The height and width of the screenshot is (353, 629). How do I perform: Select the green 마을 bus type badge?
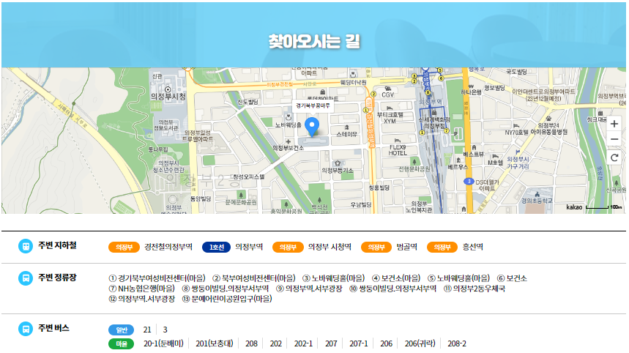[121, 343]
